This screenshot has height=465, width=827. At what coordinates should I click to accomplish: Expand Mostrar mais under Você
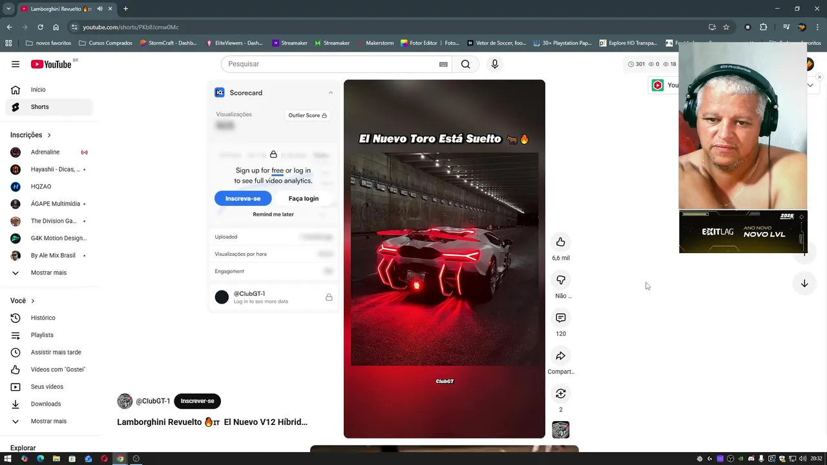click(x=49, y=421)
